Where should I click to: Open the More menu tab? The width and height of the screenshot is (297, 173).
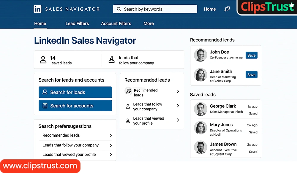click(x=149, y=23)
